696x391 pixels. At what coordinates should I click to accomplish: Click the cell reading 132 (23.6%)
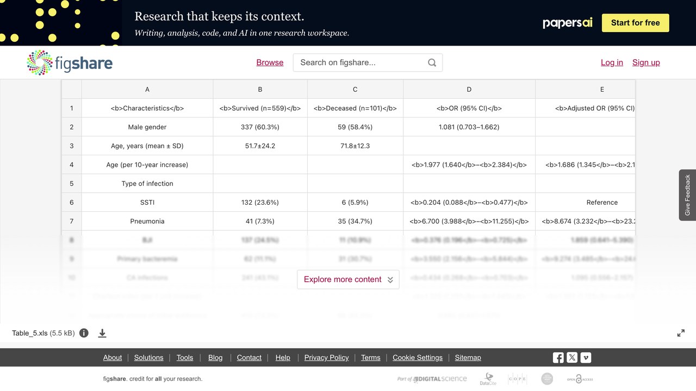pos(260,203)
